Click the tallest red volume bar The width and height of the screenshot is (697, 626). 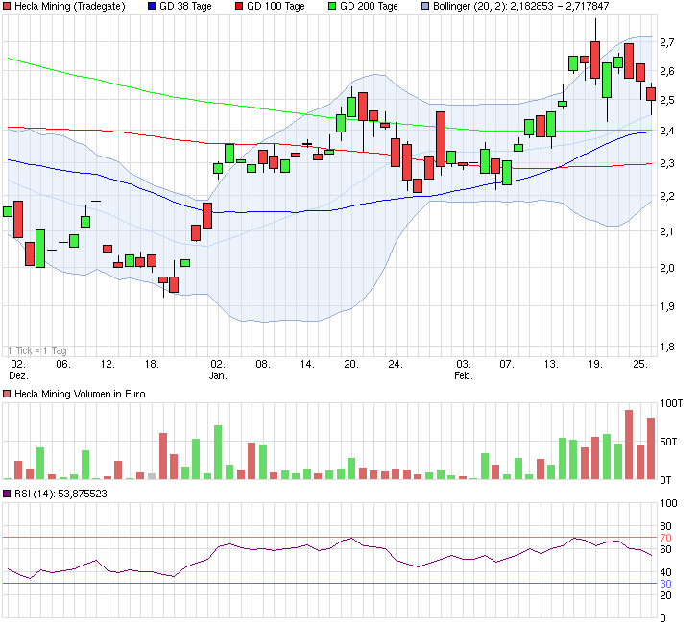(x=629, y=445)
